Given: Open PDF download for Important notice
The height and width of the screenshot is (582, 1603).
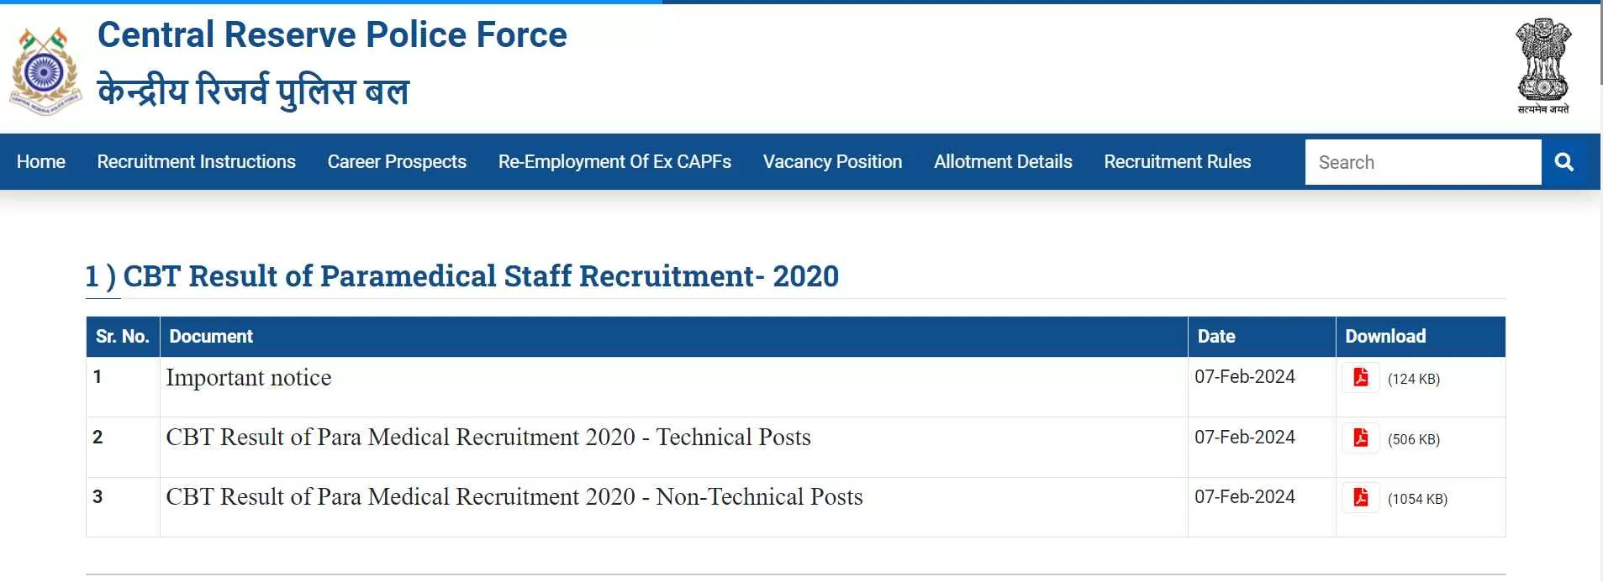Looking at the screenshot, I should click(1363, 378).
